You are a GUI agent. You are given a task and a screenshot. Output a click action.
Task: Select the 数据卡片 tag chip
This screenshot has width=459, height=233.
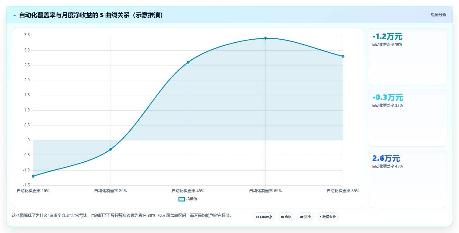tap(327, 217)
